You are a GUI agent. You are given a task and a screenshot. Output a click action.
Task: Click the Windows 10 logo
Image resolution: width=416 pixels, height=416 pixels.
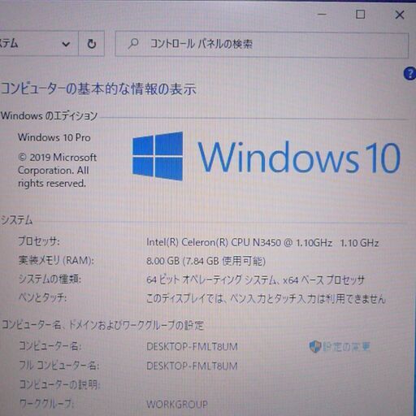coord(266,157)
